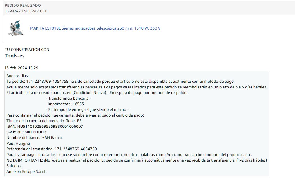Click the line 'Para evitar pagos atrasados'

point(129,155)
